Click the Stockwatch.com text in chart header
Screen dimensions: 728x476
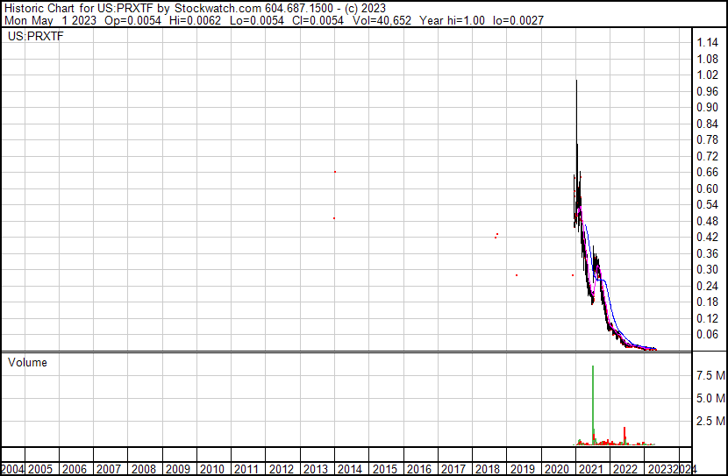211,8
